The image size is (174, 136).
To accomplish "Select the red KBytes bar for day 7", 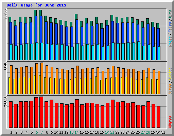I will pos(41,112).
